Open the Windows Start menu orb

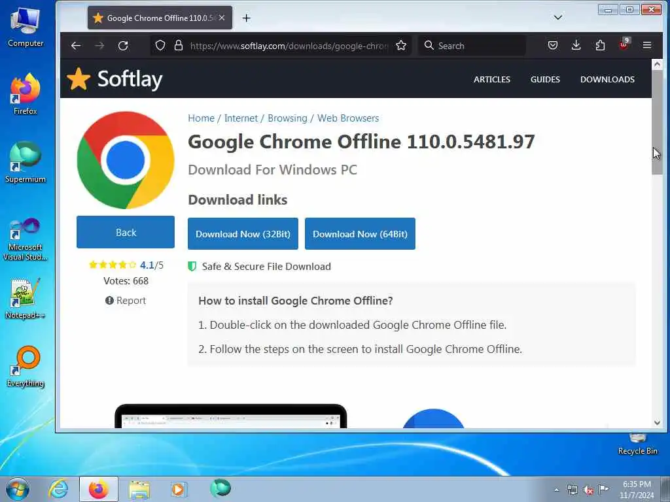pos(18,489)
